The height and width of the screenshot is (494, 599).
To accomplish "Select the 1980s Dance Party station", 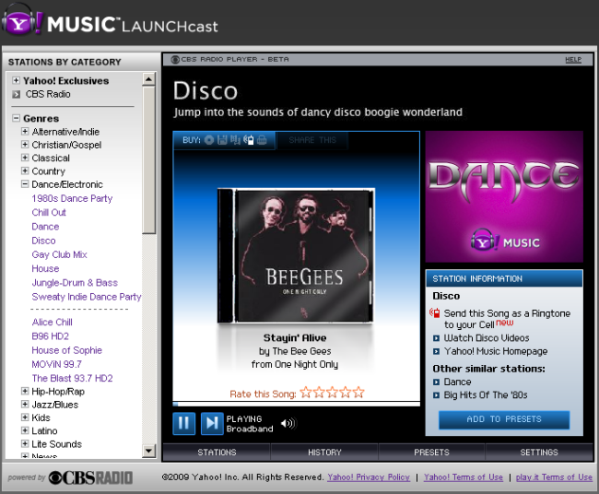I will click(72, 199).
